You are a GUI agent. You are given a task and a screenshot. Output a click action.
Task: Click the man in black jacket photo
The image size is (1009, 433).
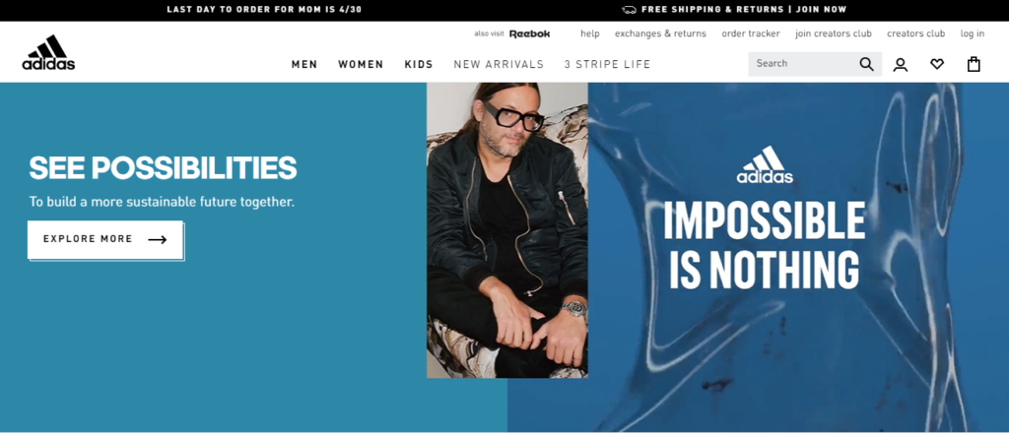pos(507,230)
